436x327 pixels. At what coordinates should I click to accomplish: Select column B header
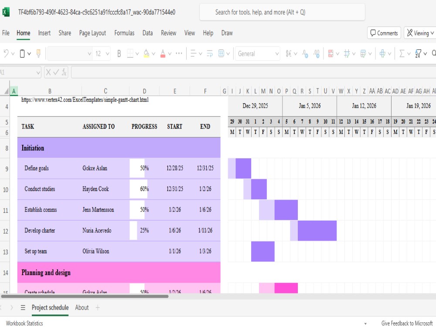tap(50, 91)
